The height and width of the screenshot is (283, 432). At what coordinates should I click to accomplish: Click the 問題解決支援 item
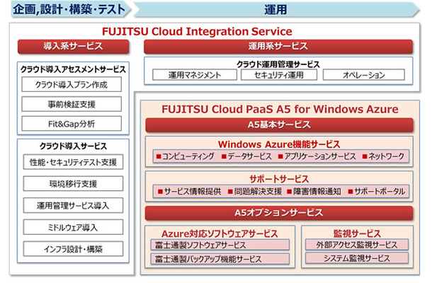(255, 191)
